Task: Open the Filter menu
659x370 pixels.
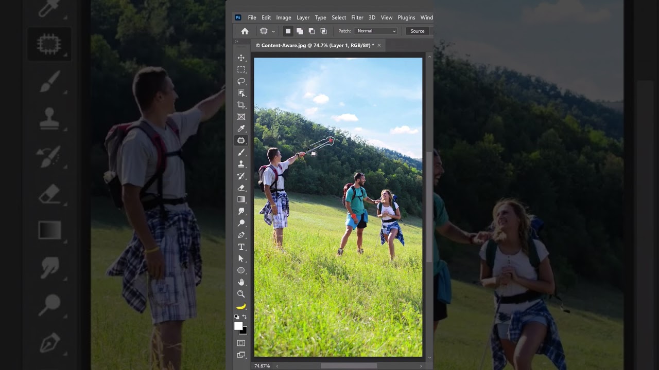Action: coord(357,17)
